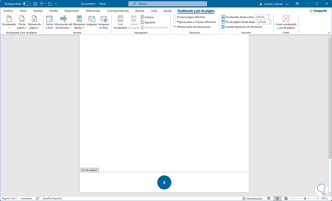Open the Undo history dropdown arrow
332x201 pixels.
(x=45, y=4)
